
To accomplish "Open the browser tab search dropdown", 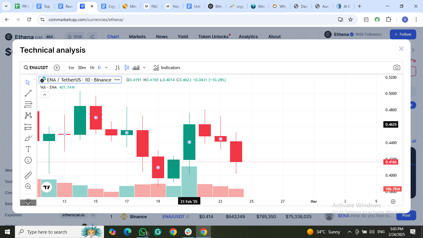I will [6, 6].
